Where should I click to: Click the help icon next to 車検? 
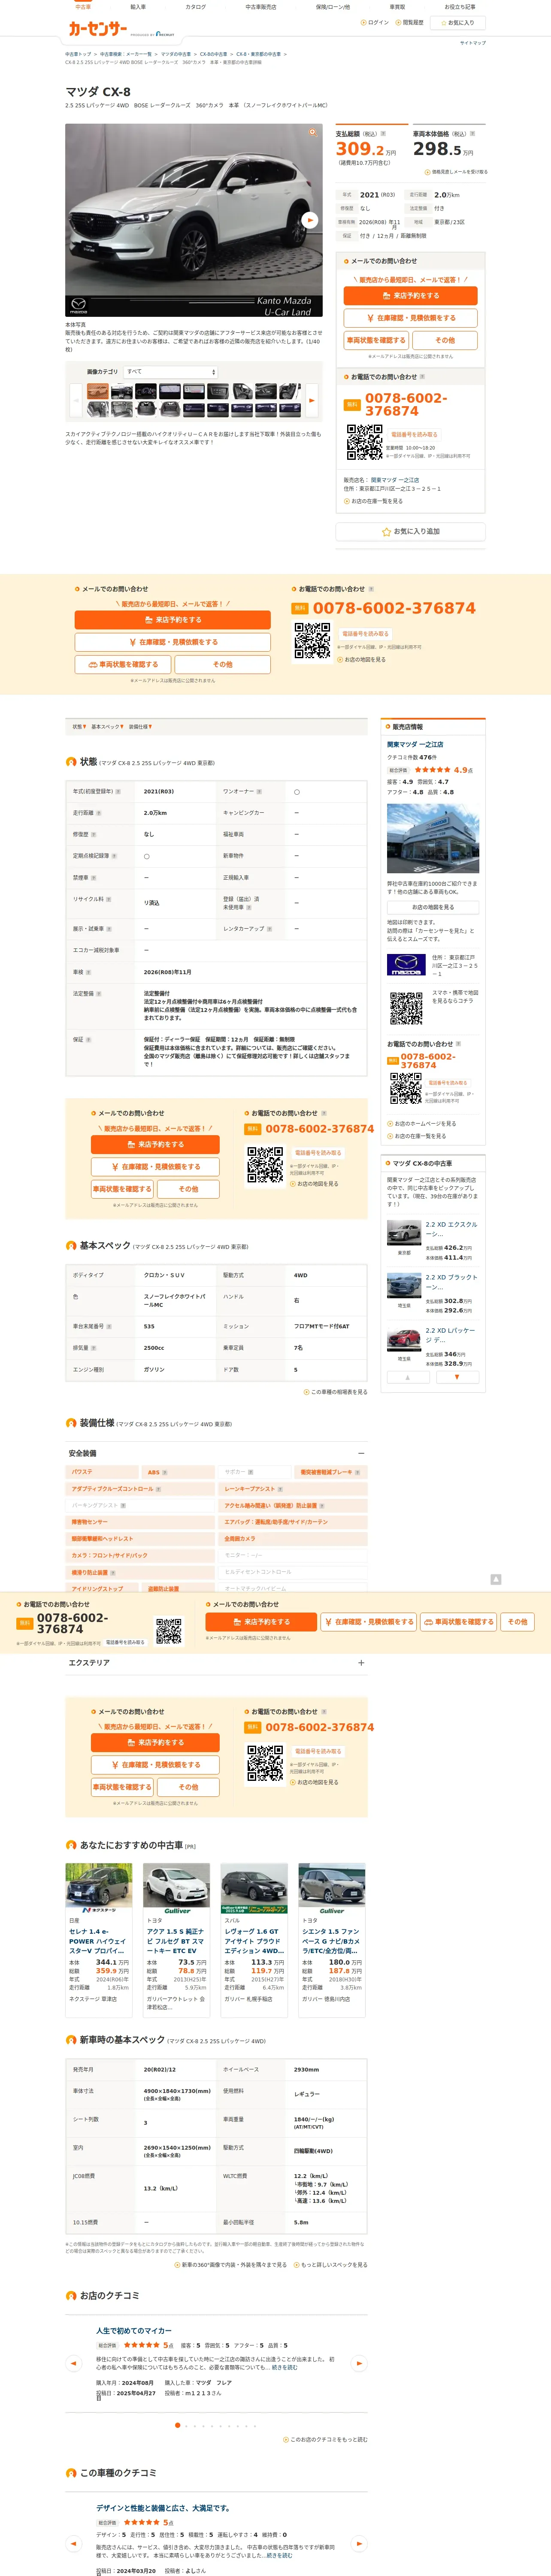coord(88,972)
